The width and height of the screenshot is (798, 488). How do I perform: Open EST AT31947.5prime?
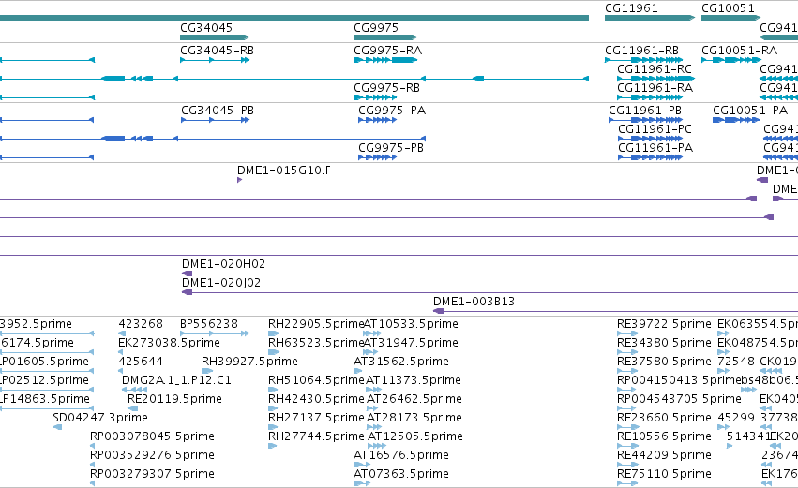pyautogui.click(x=411, y=343)
